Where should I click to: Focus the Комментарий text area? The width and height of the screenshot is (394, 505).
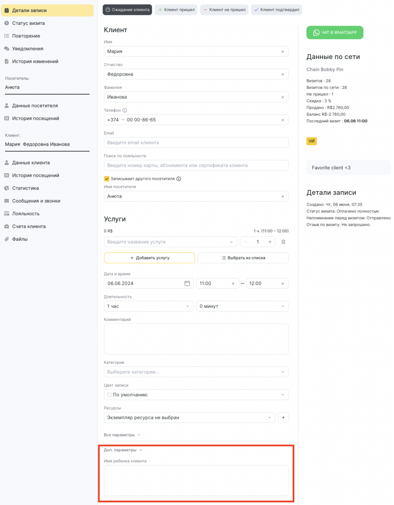pyautogui.click(x=196, y=339)
